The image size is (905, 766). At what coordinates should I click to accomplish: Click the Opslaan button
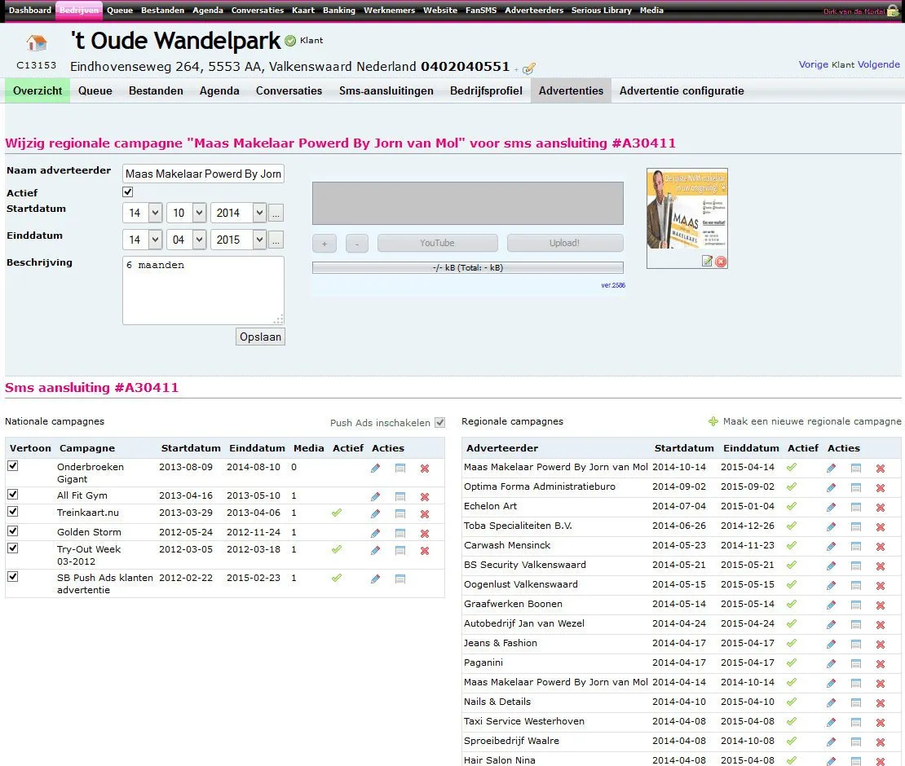[x=260, y=337]
